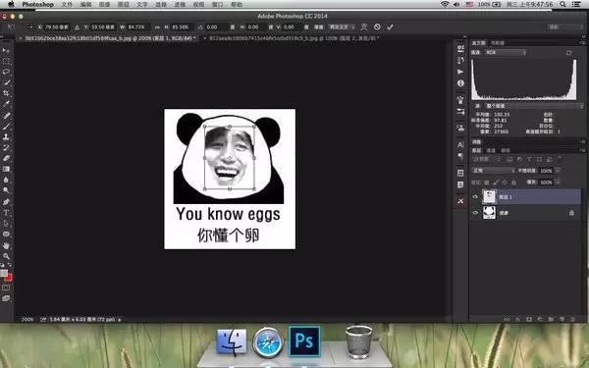This screenshot has width=589, height=368.
Task: Toggle Quick Mask mode icon
Action: pos(6,288)
